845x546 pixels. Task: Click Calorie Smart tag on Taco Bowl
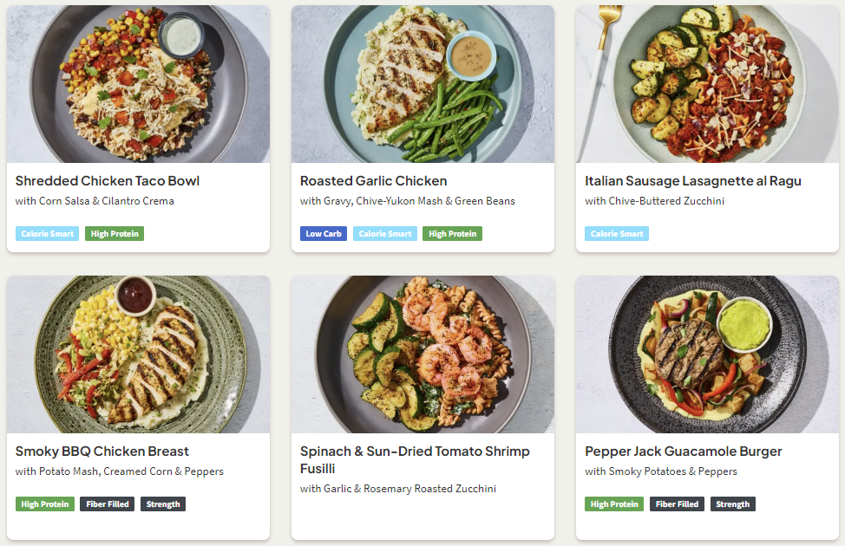pyautogui.click(x=47, y=234)
